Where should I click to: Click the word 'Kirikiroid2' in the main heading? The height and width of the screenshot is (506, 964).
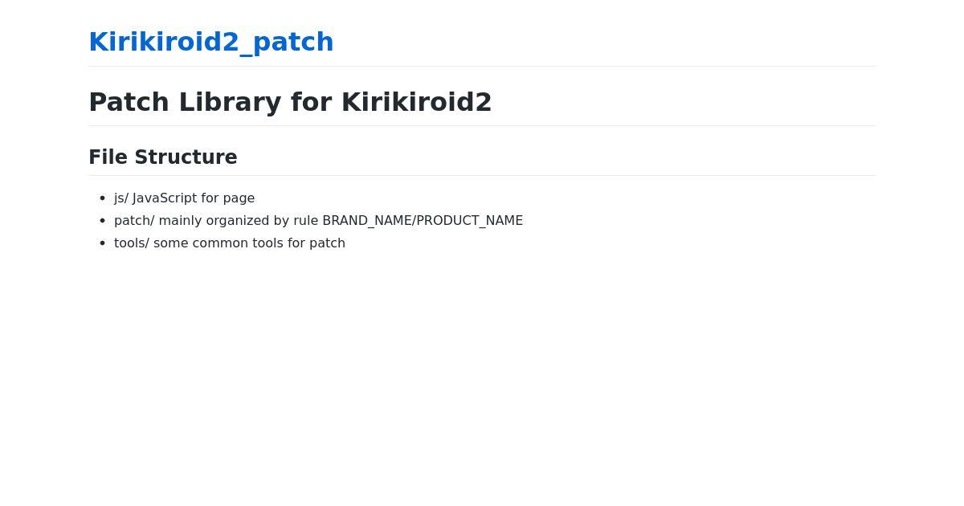416,102
